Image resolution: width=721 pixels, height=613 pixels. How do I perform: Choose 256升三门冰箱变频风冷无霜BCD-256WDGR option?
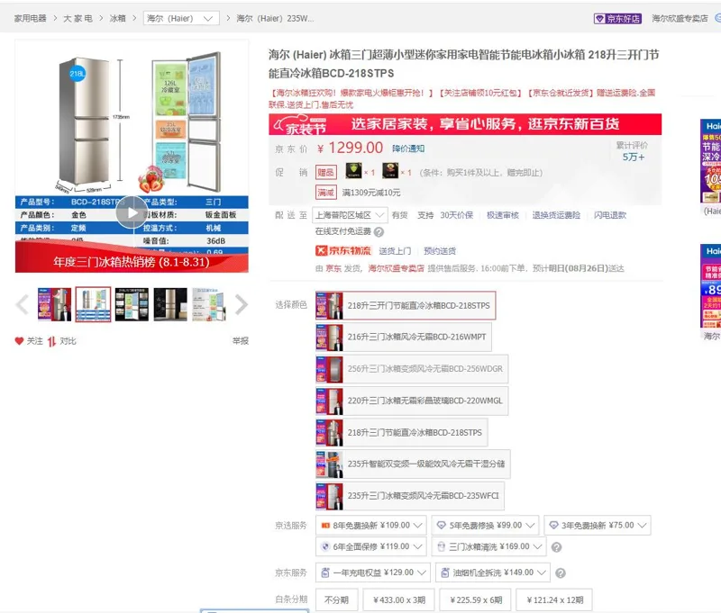pos(412,369)
